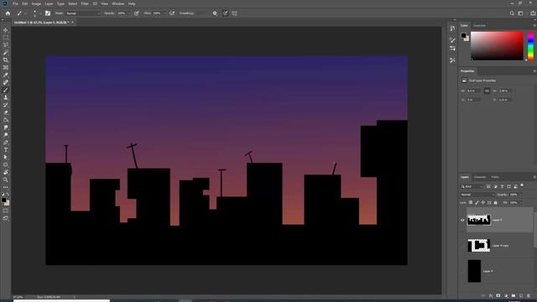The image size is (537, 302).
Task: Open the layer Opacity dropdown
Action: 521,195
